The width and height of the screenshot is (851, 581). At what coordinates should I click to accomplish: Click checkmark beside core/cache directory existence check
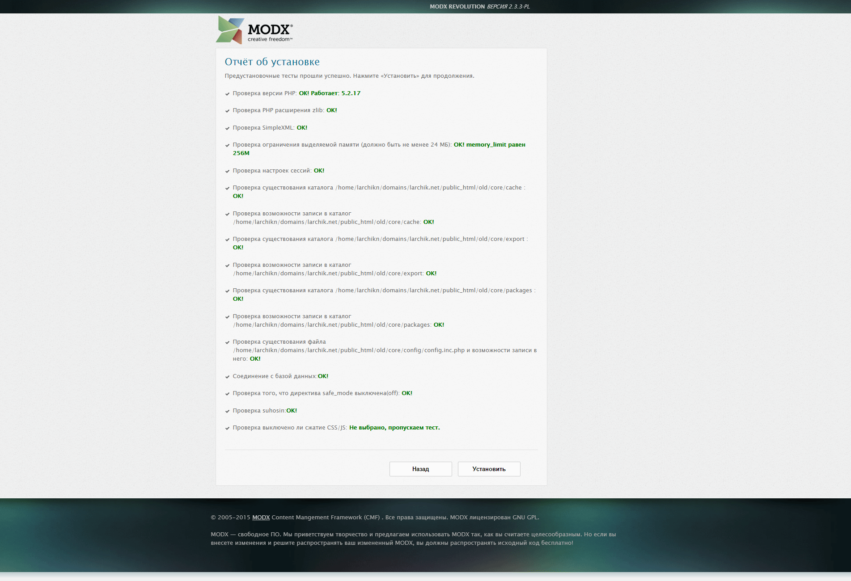click(228, 188)
